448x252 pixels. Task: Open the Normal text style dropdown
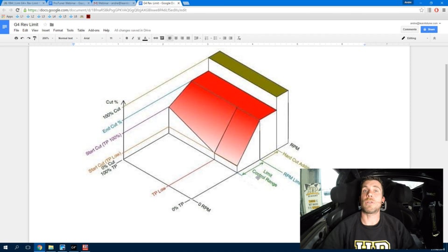68,38
